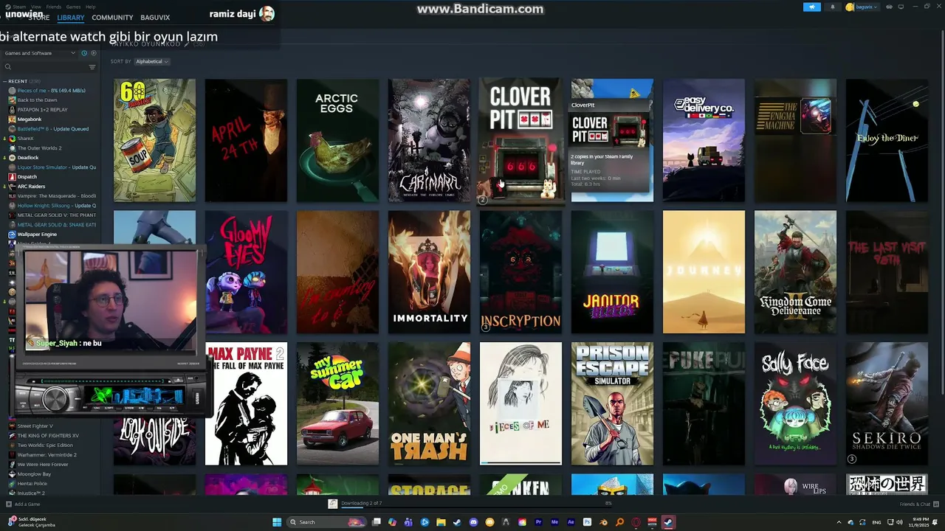Open the View menu
Image resolution: width=945 pixels, height=531 pixels.
36,7
